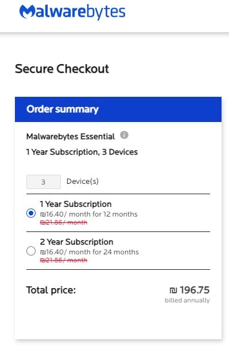Screen dimensions: 229x346
Task: Click the 1 Year Subscription label text
Action: pos(76,204)
